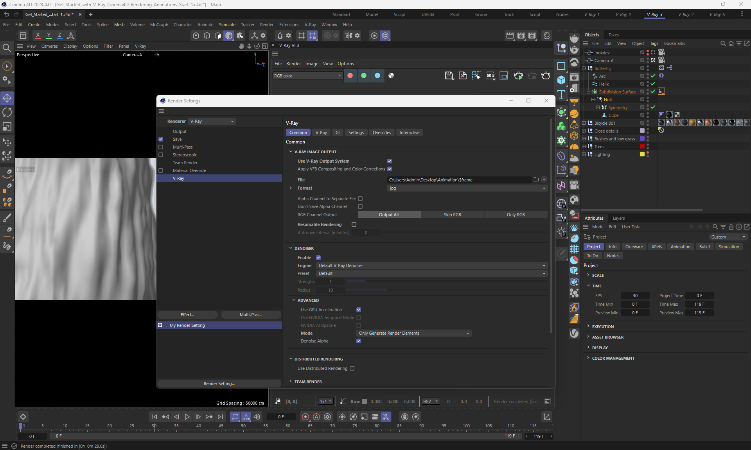Viewport: 751px width, 450px height.
Task: Check the Use Distributed Rendering box
Action: [x=352, y=368]
